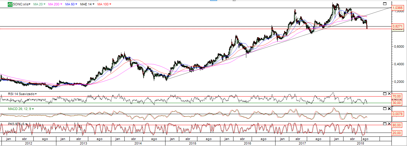Click the jan month cell above 2013
The width and height of the screenshot is (407, 146).
63,139
